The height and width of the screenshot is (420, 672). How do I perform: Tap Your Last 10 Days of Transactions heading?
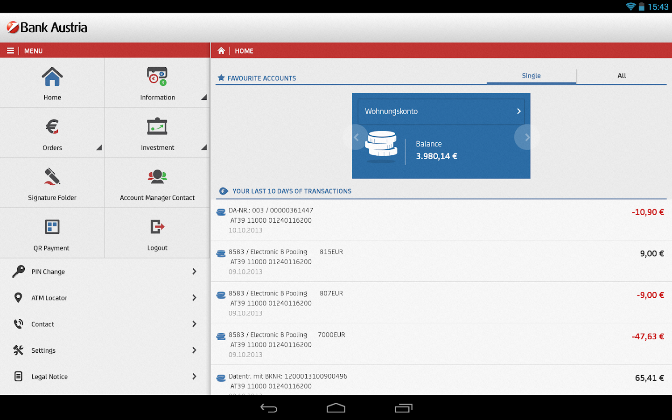click(292, 191)
